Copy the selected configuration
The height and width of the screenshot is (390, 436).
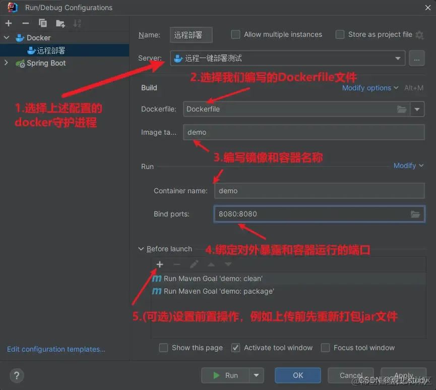click(x=42, y=23)
